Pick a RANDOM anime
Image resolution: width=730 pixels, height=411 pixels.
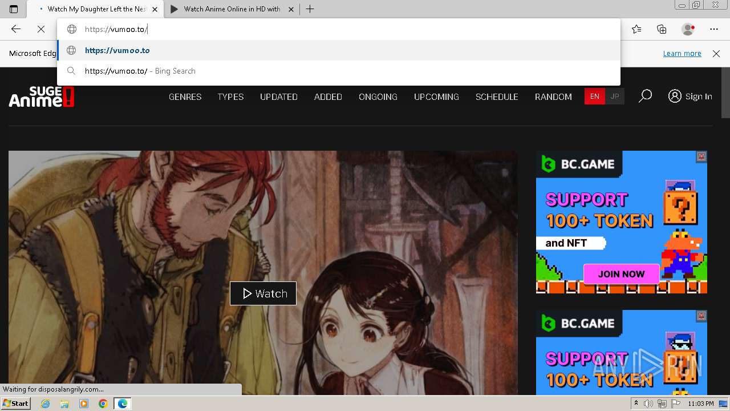tap(553, 96)
